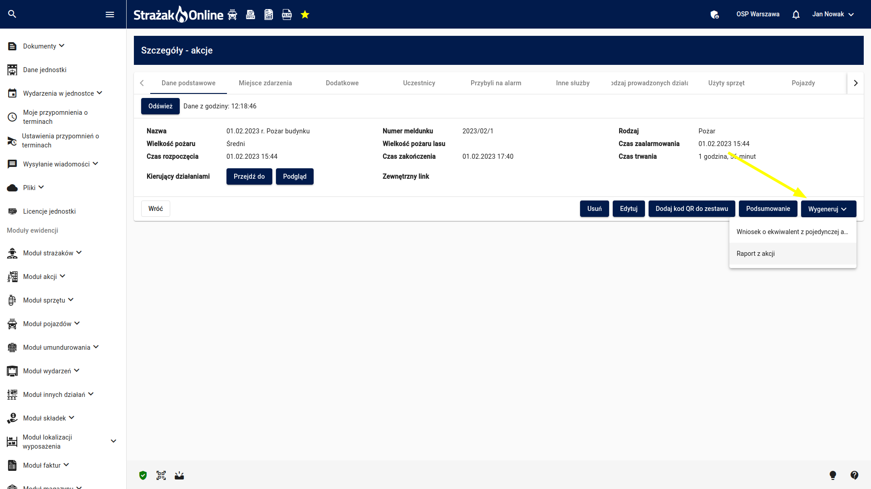This screenshot has height=489, width=871.
Task: Click the Moduł składek money hand icon
Action: 12,418
